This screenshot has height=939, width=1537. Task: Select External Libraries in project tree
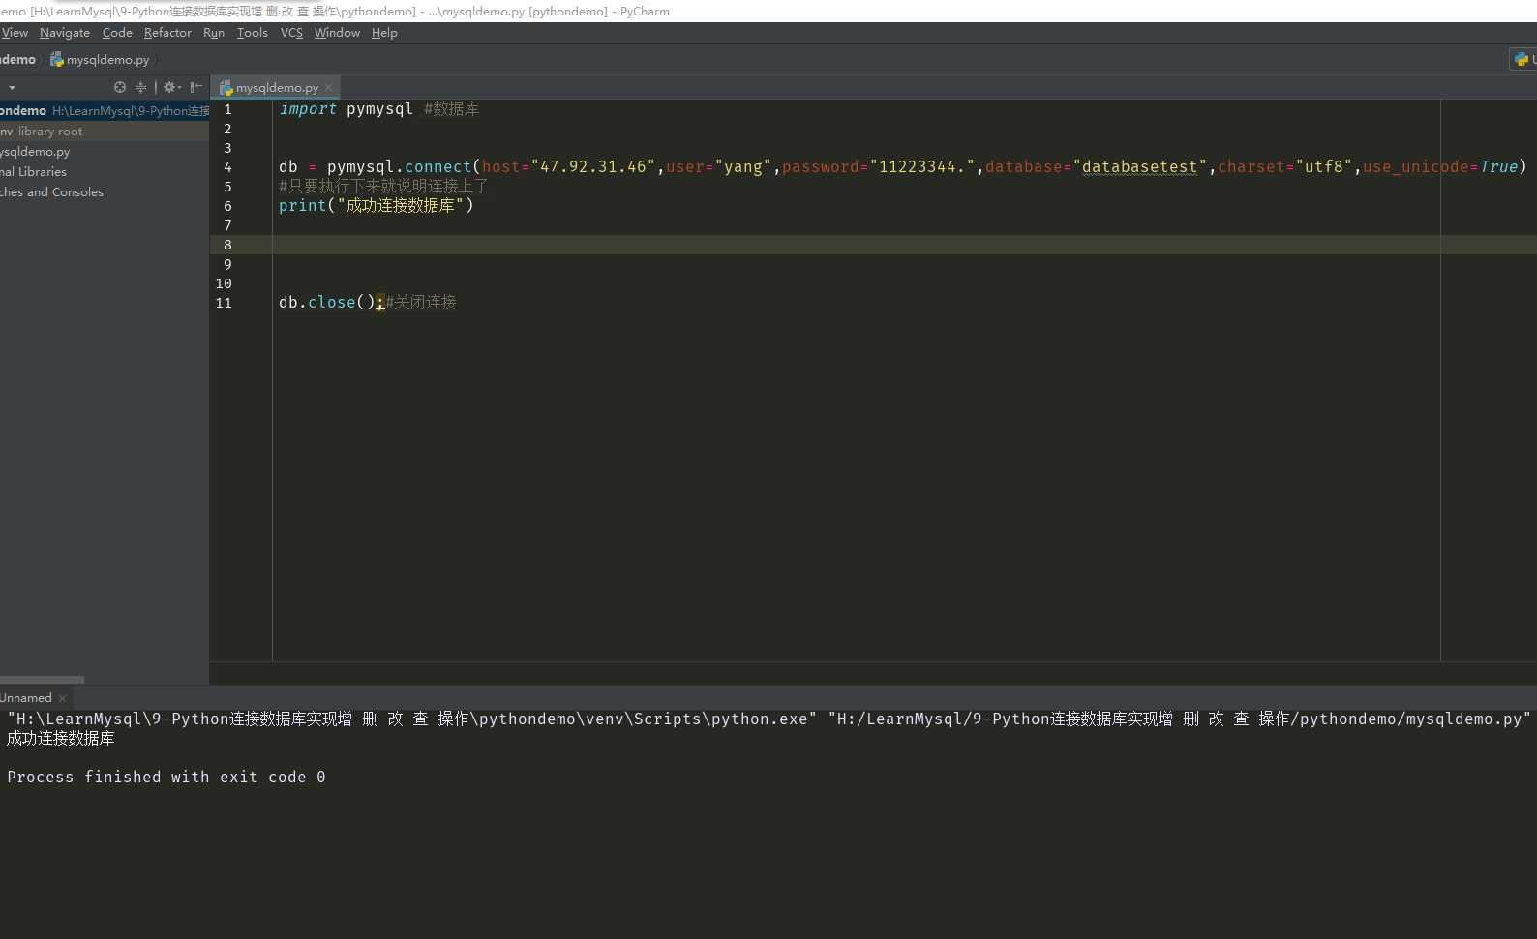pos(34,172)
